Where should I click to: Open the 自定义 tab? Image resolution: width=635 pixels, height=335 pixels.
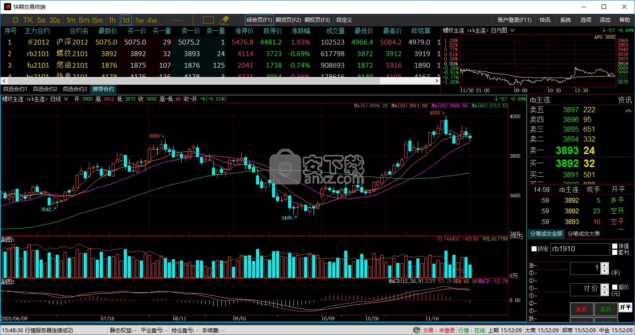coord(344,20)
